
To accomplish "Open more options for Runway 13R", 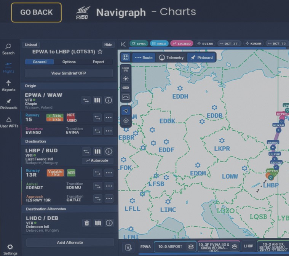I will 109,173.
